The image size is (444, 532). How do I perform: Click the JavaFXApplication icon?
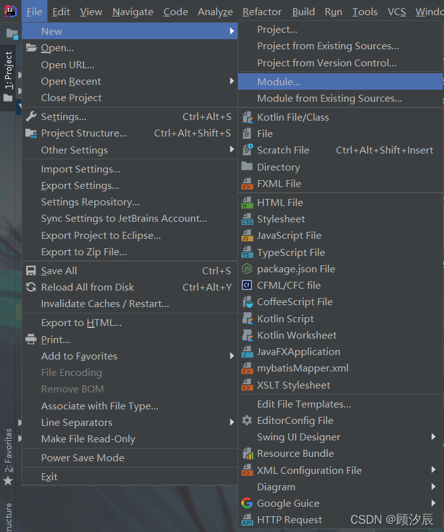tap(248, 352)
